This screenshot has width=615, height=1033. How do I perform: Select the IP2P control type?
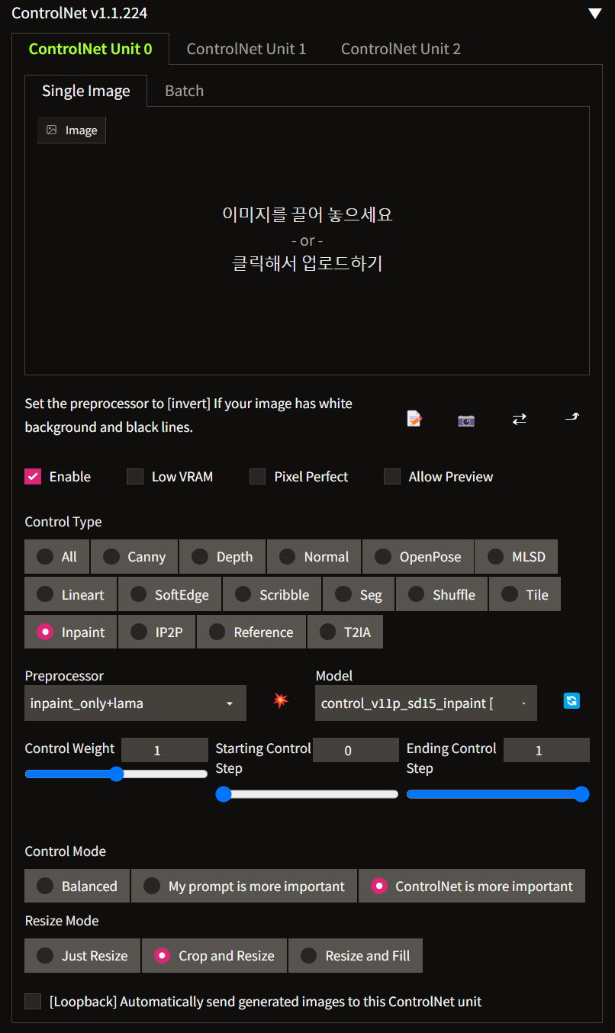point(156,632)
